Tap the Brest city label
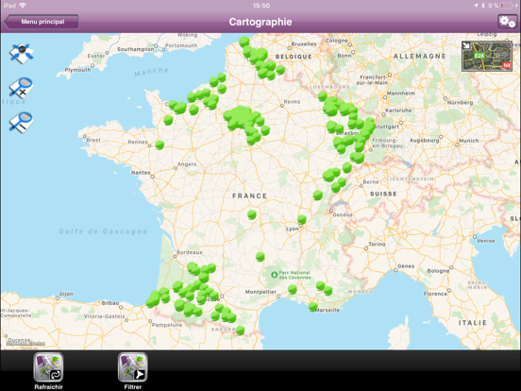 pyautogui.click(x=93, y=140)
